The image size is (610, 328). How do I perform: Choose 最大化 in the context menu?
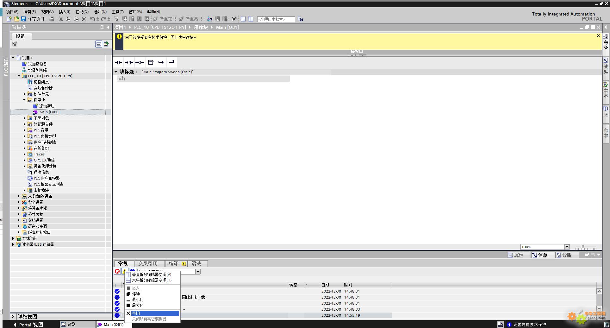(x=152, y=305)
